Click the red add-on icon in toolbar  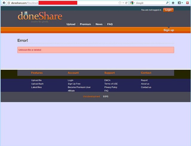(x=187, y=3)
